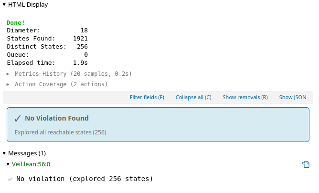The height and width of the screenshot is (193, 319).
Task: Click the No Violation Found heading
Action: [57, 118]
